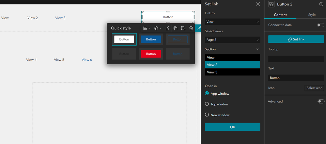Expand the Page 2 views dropdown

232,40
